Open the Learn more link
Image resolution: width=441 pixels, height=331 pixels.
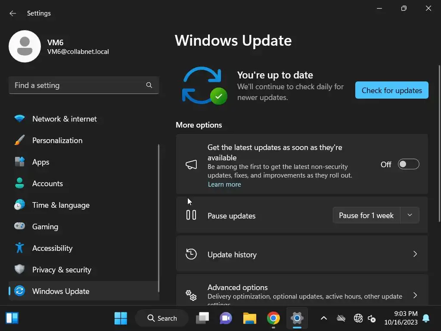tap(224, 184)
